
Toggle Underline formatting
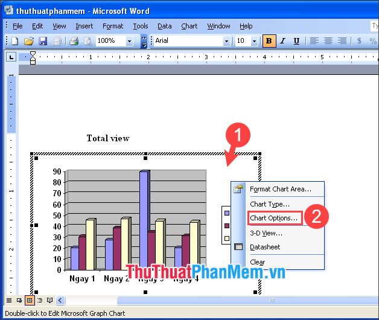click(296, 41)
